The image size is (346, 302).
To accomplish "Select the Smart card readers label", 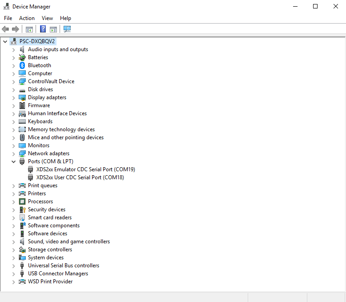I will [x=50, y=217].
